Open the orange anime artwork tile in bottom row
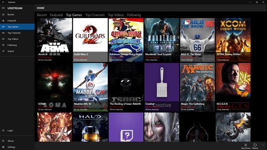This screenshot has height=150, width=267. coord(54,127)
